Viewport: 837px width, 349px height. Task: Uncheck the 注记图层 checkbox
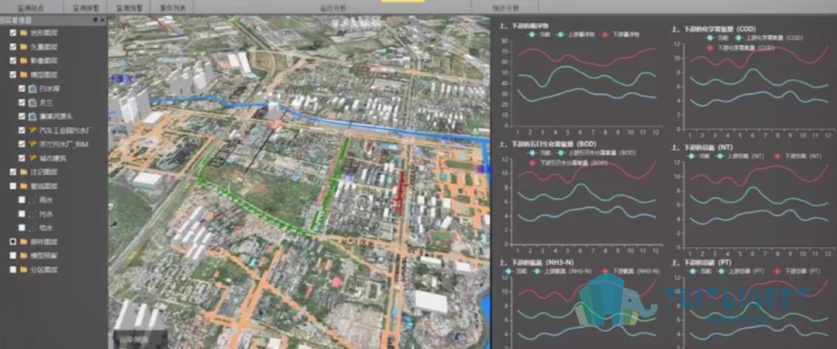pos(13,172)
